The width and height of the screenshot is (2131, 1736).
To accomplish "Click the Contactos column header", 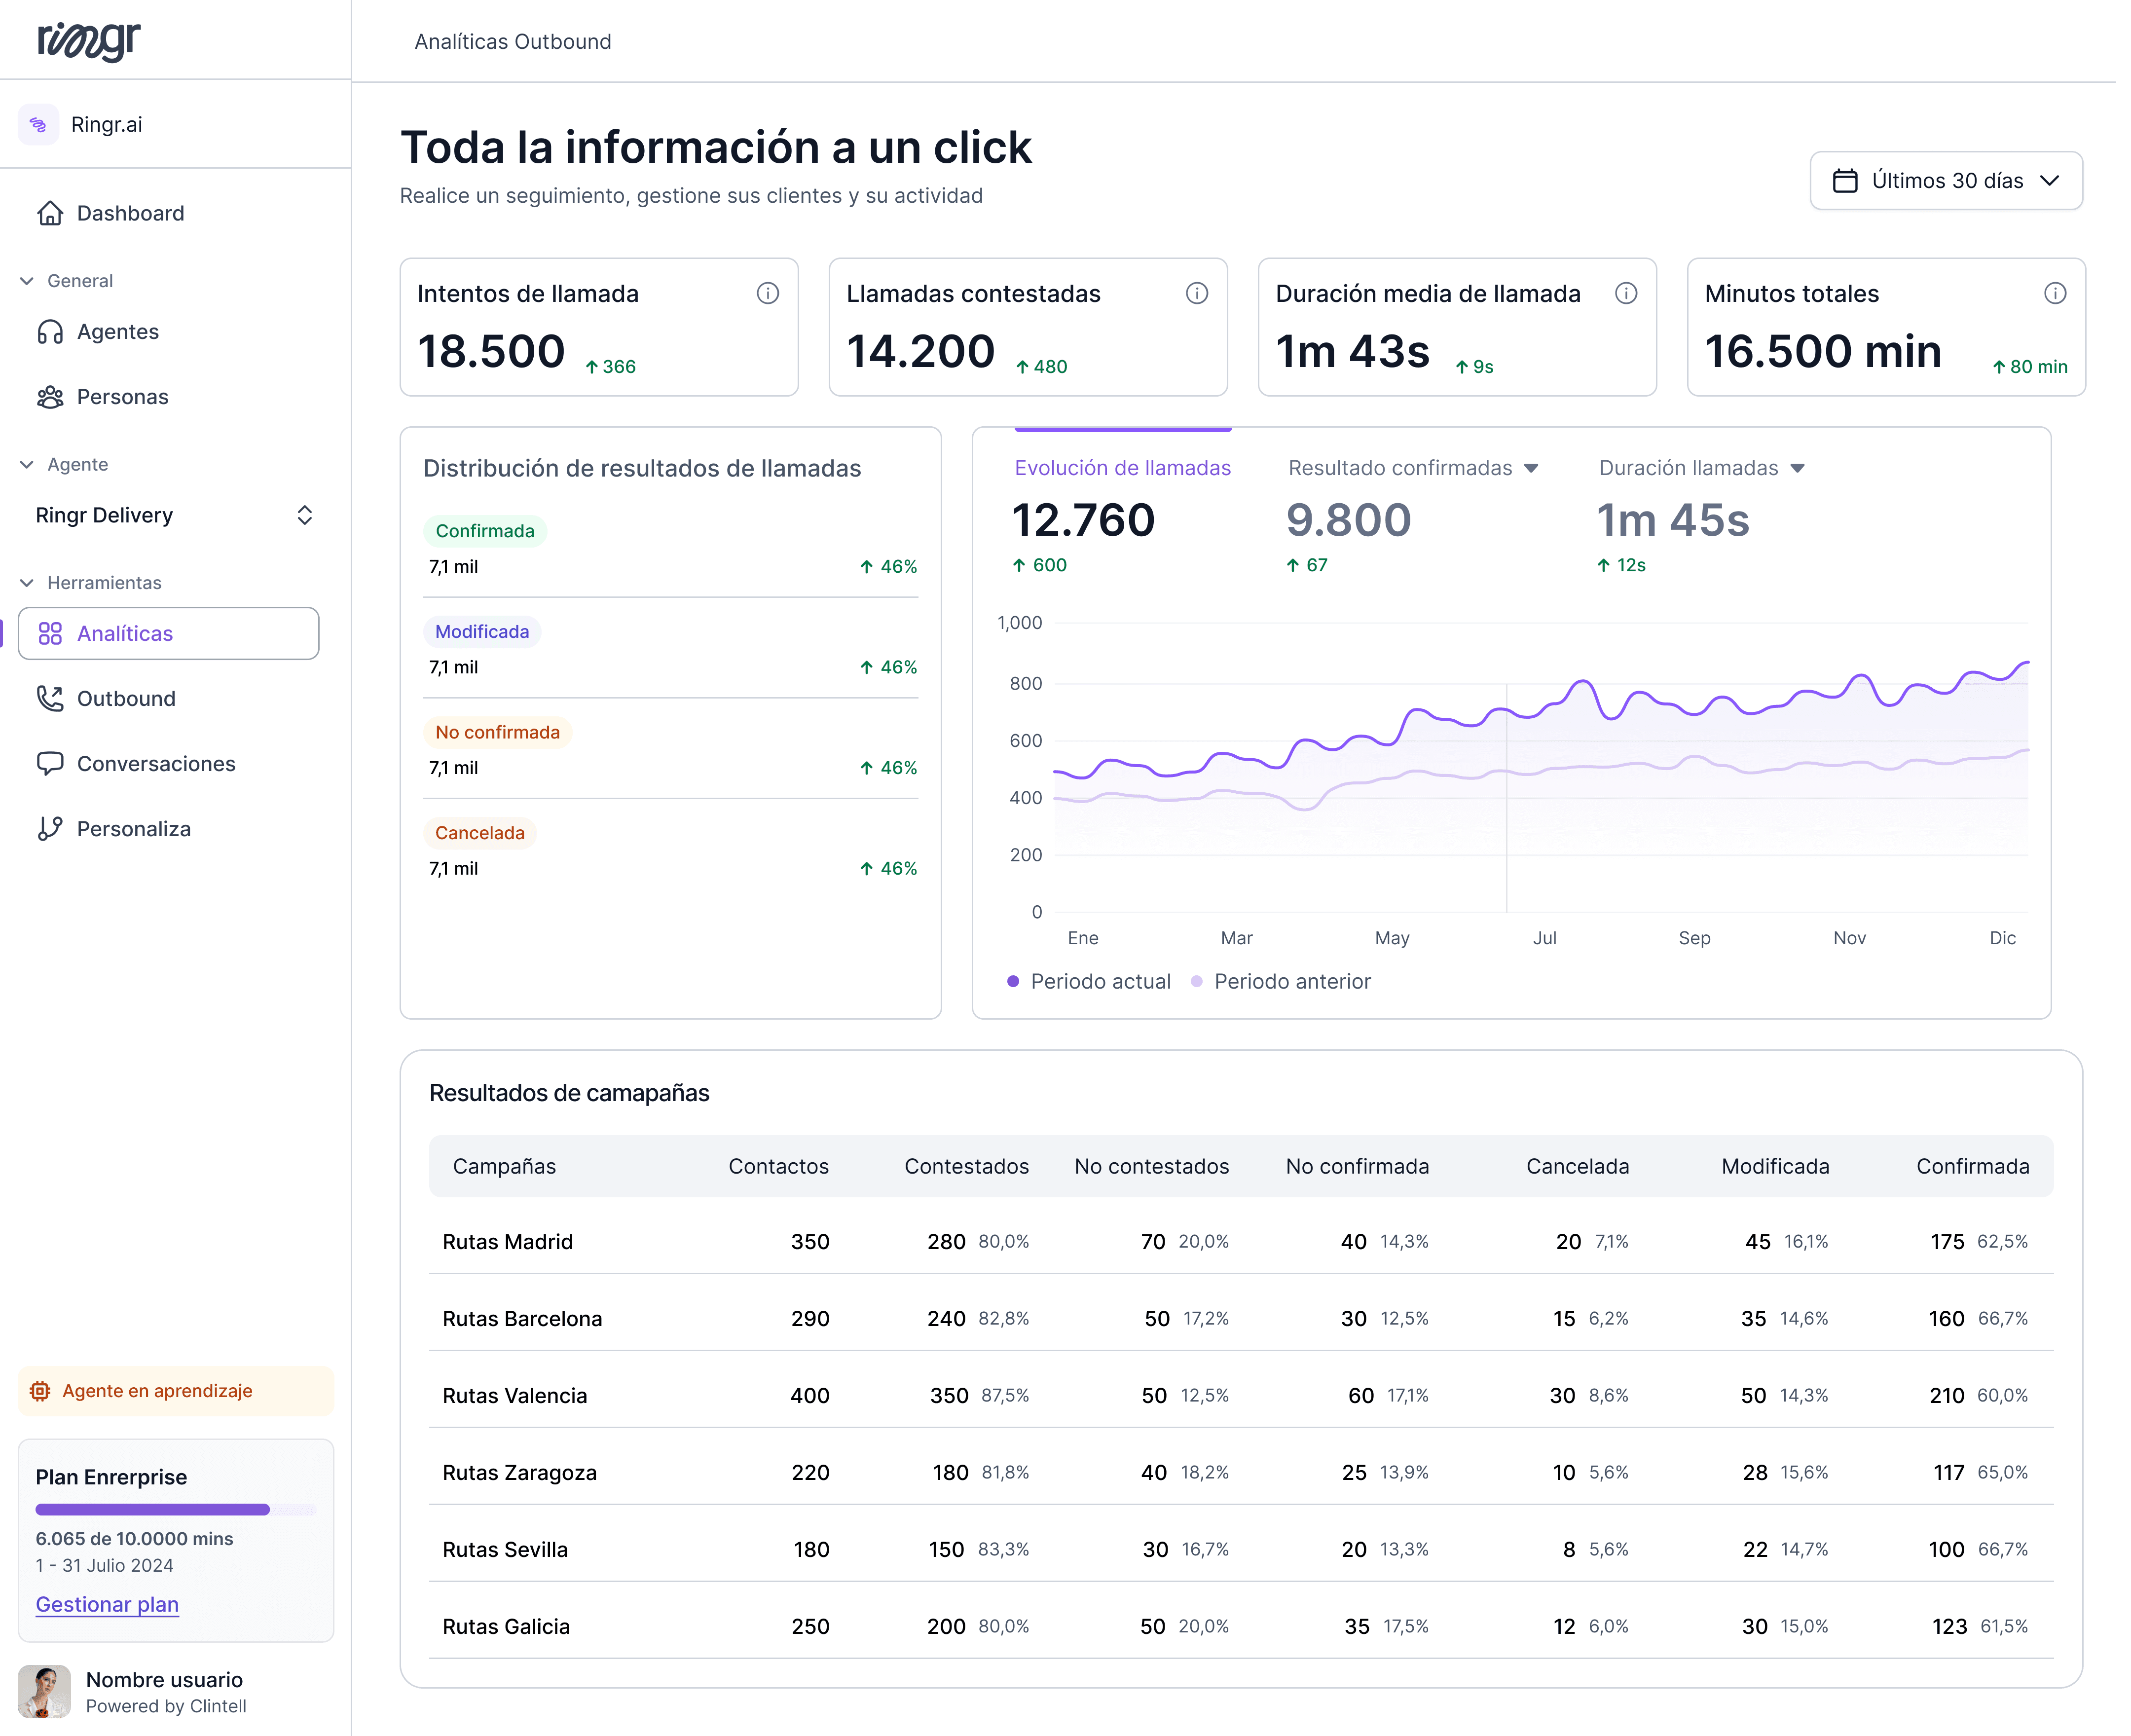I will (x=778, y=1166).
